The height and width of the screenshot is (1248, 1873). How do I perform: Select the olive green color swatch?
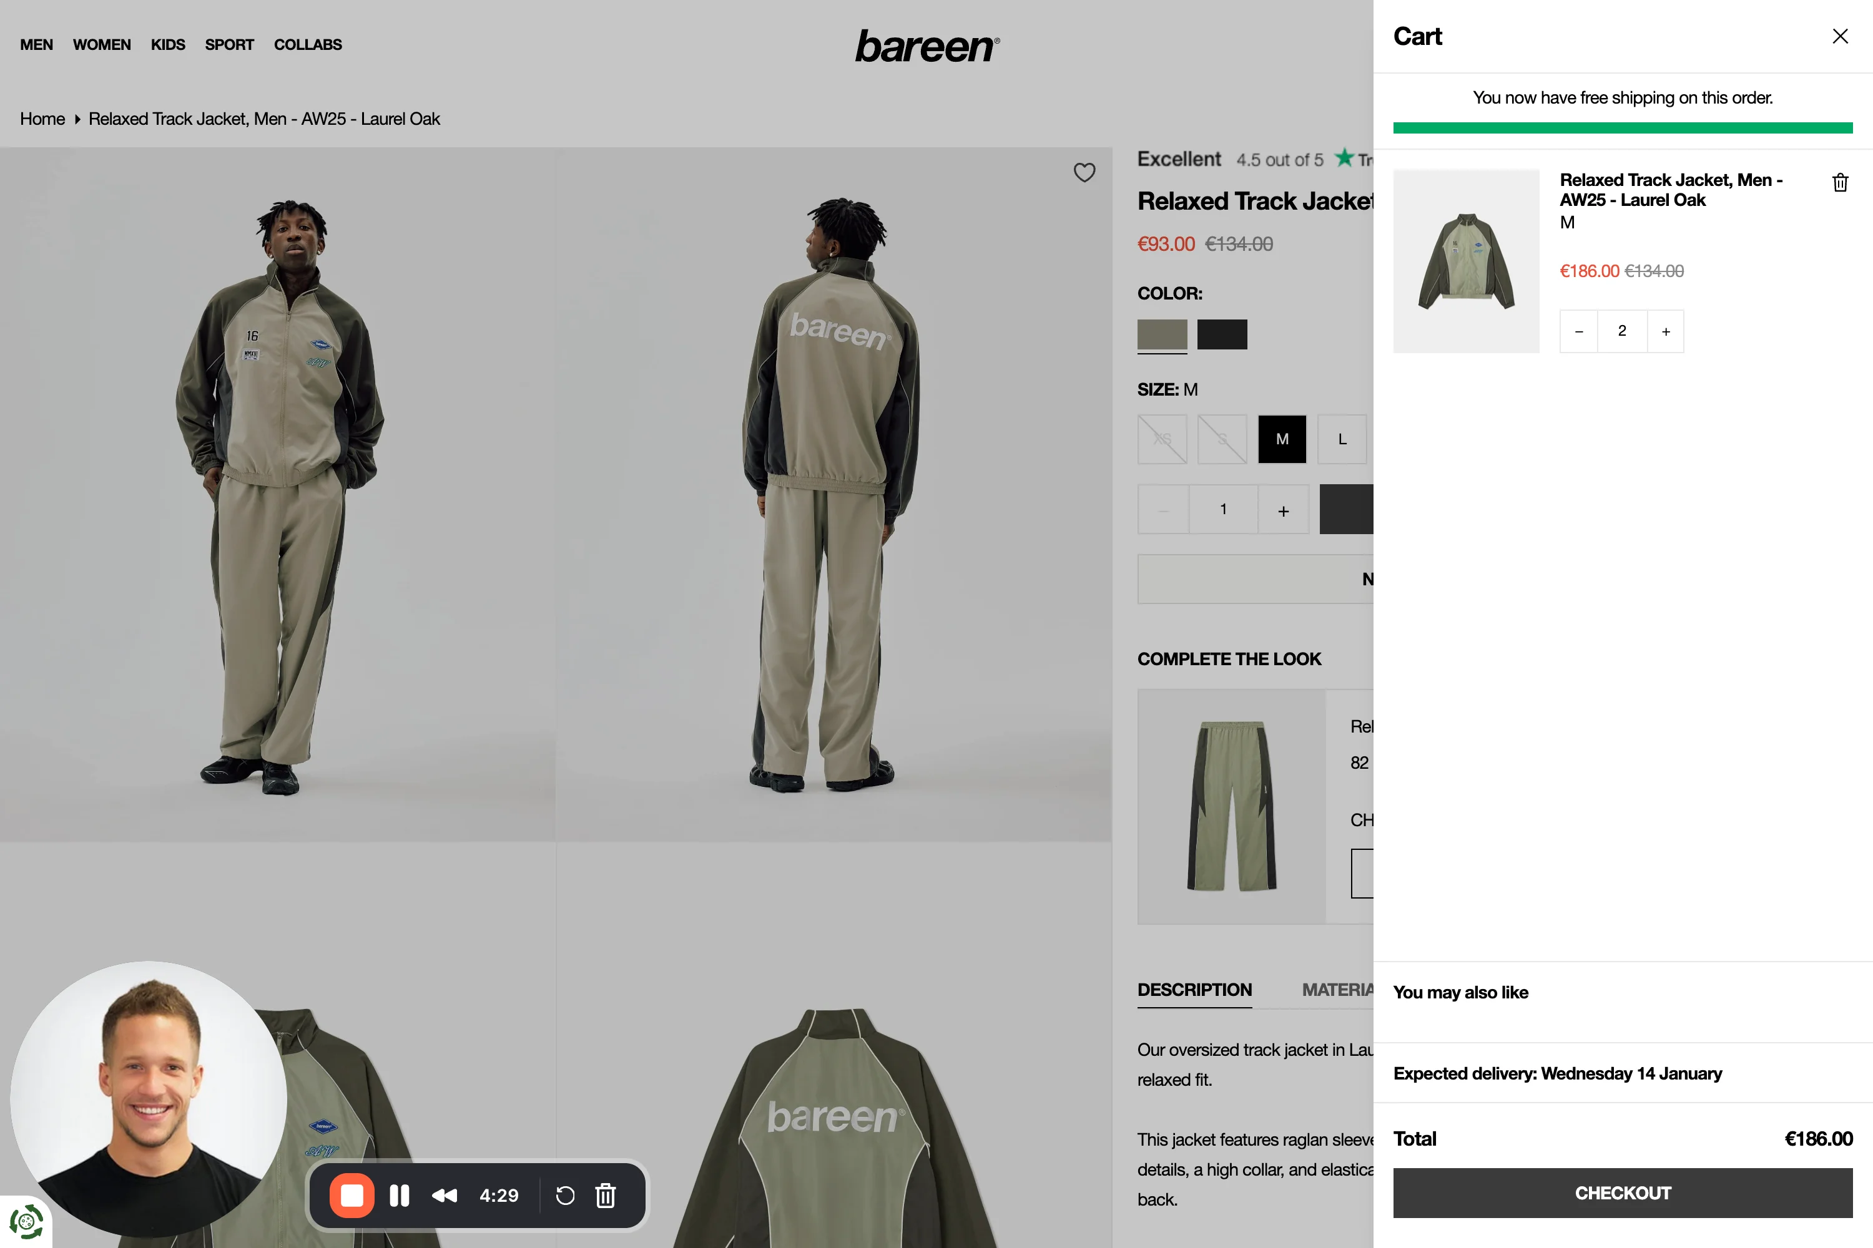pyautogui.click(x=1162, y=334)
